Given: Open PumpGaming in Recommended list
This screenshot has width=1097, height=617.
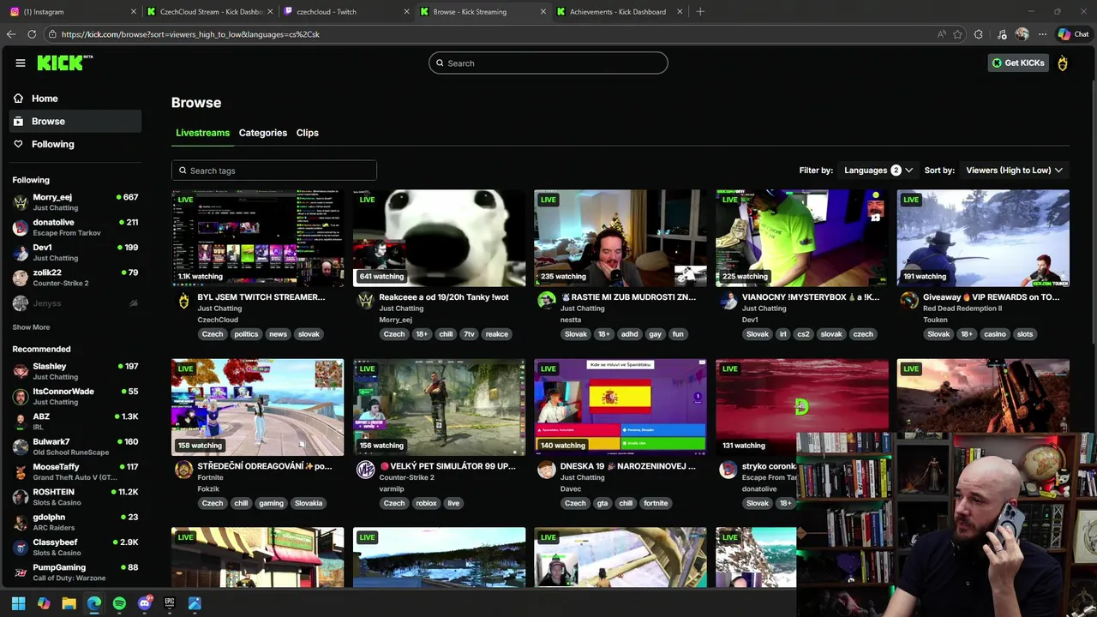Looking at the screenshot, I should (x=75, y=572).
